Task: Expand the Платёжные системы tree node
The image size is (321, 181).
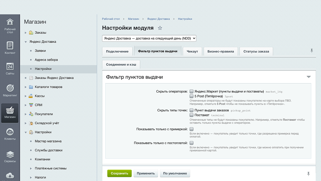Action: click(31, 168)
